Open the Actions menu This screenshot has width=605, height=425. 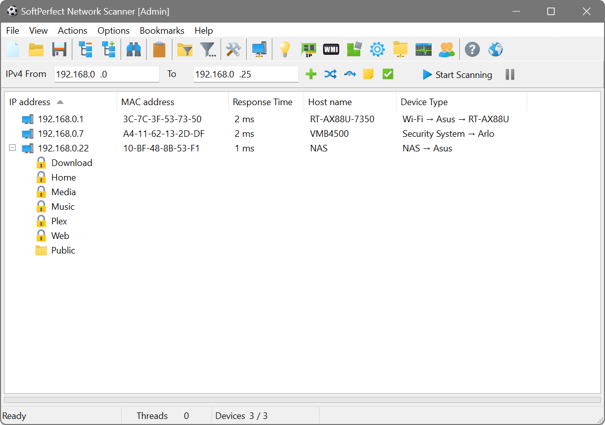(x=72, y=31)
